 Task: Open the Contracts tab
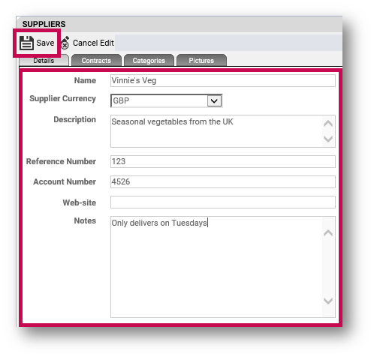point(96,61)
